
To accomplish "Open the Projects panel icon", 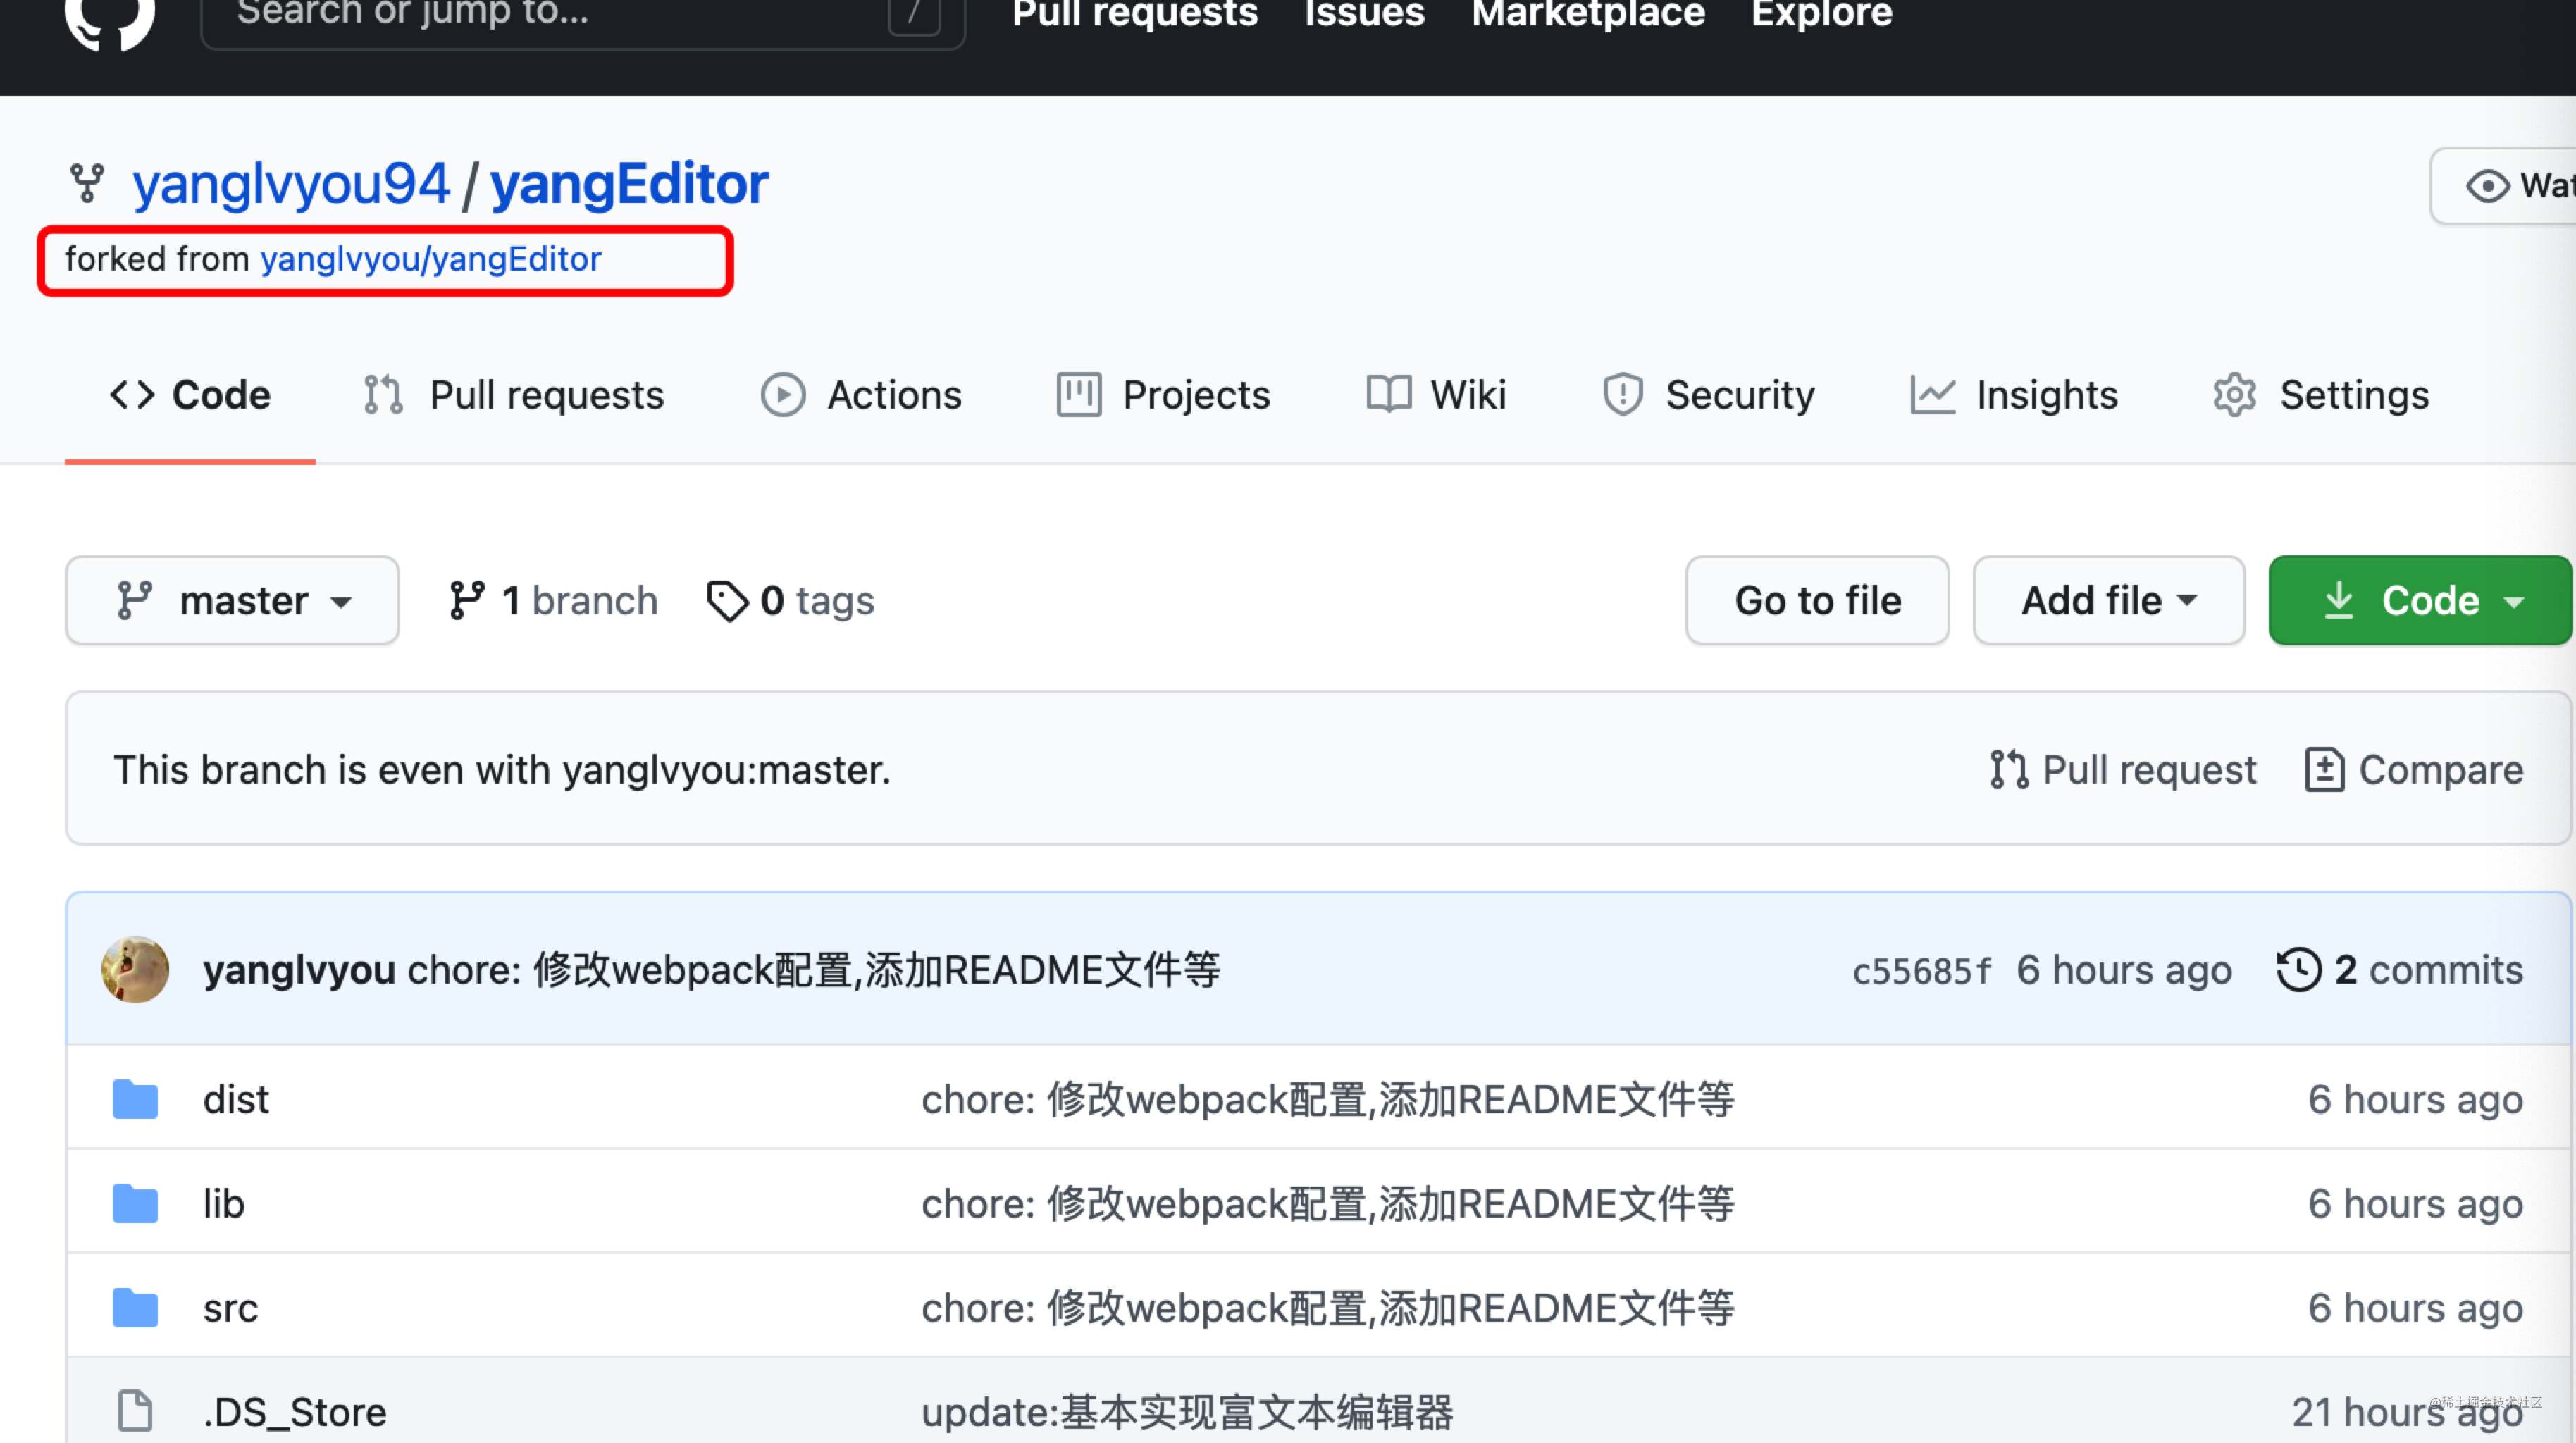I will click(x=1077, y=394).
